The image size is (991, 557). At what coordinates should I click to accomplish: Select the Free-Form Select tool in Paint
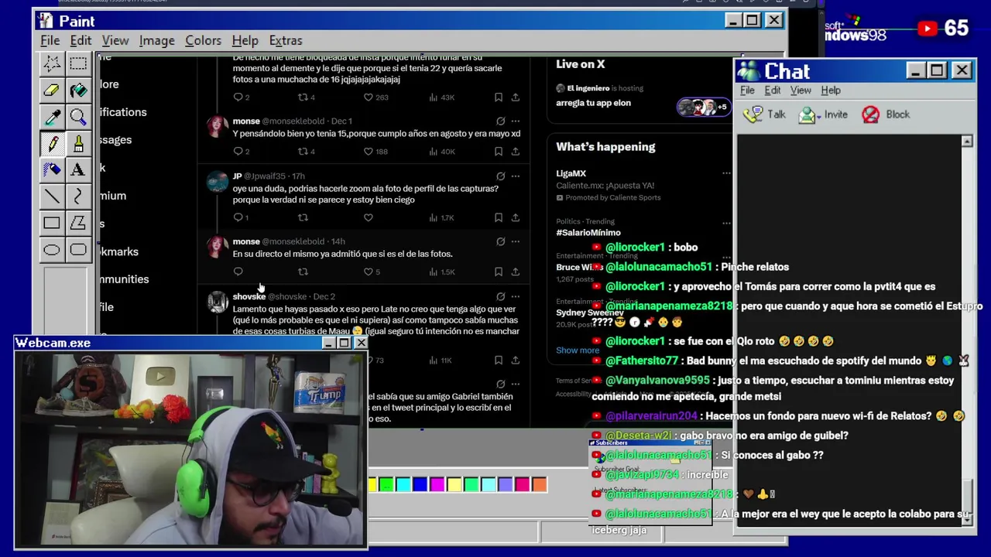52,63
